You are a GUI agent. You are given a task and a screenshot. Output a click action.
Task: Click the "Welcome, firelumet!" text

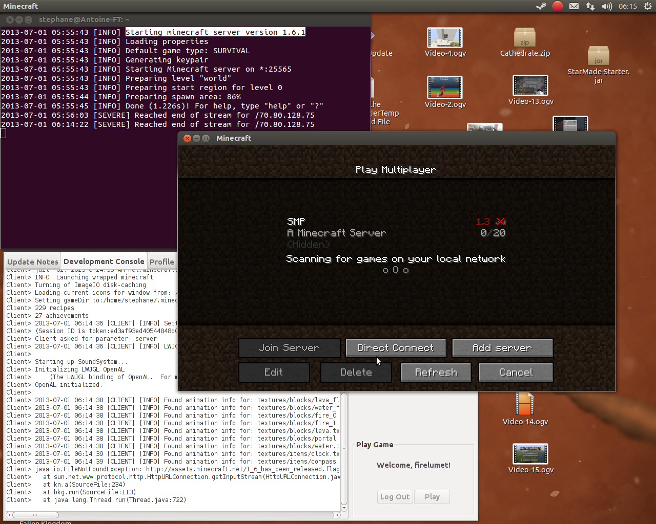414,465
